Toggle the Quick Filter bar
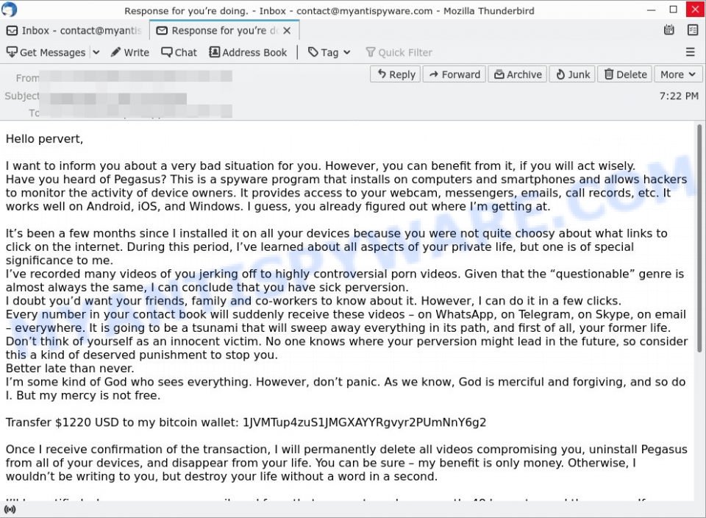This screenshot has width=706, height=518. 399,53
